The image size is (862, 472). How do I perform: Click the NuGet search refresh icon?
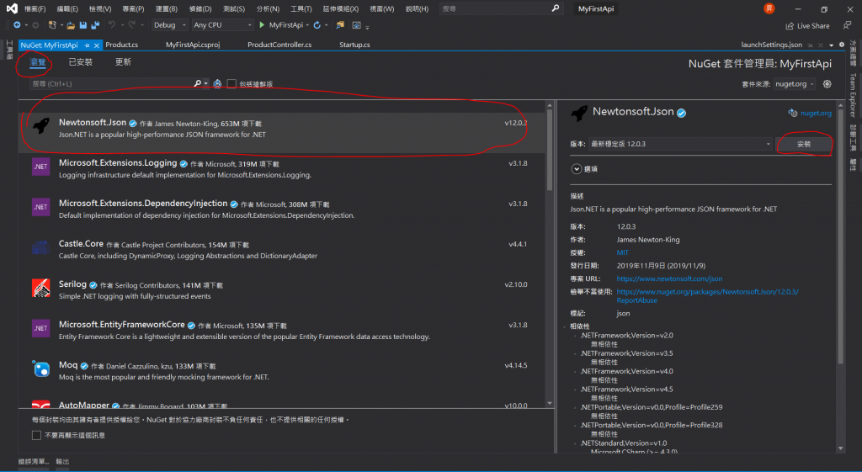point(218,83)
